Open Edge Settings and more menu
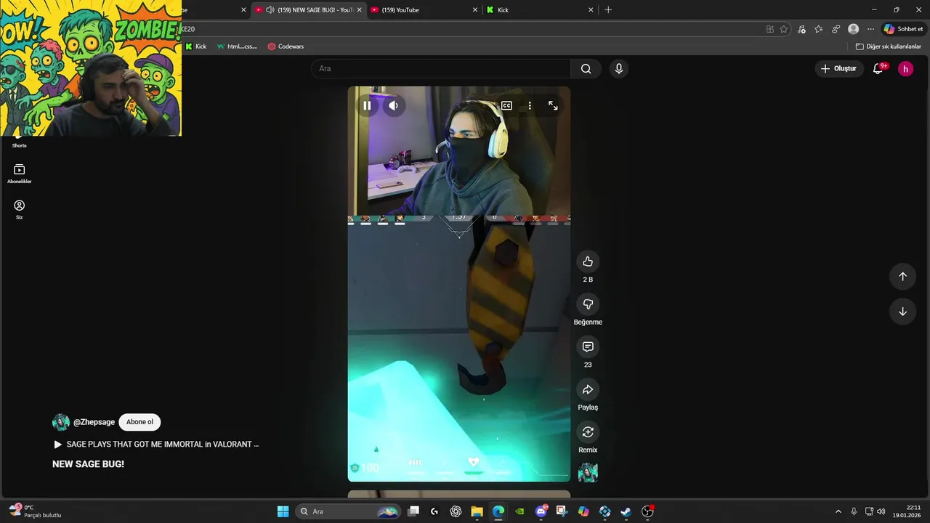This screenshot has height=523, width=930. tap(870, 29)
